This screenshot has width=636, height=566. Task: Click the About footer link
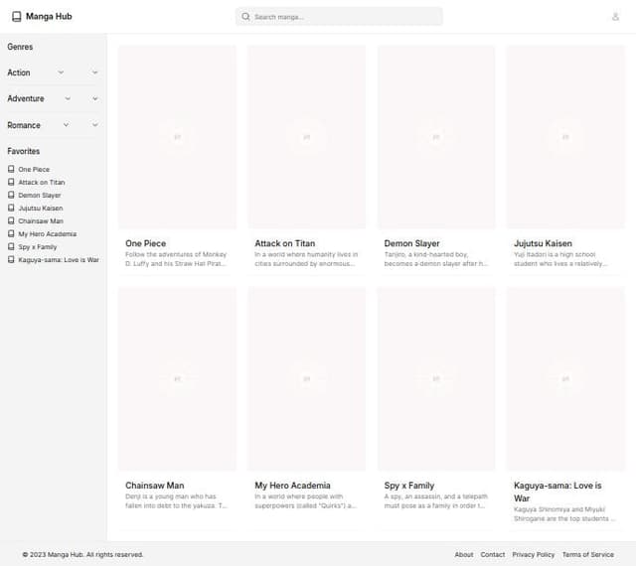[x=464, y=554]
